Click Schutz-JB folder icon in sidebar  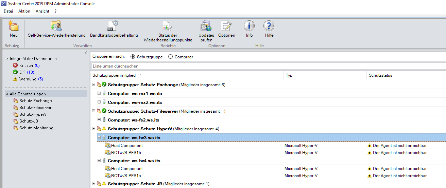16,121
